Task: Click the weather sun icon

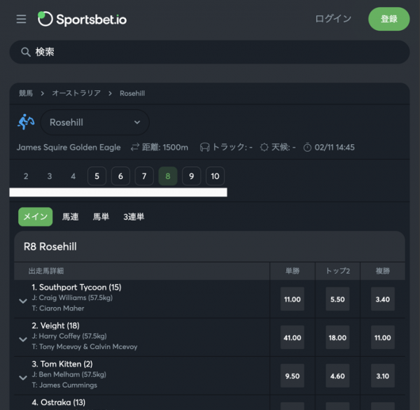Action: click(264, 148)
